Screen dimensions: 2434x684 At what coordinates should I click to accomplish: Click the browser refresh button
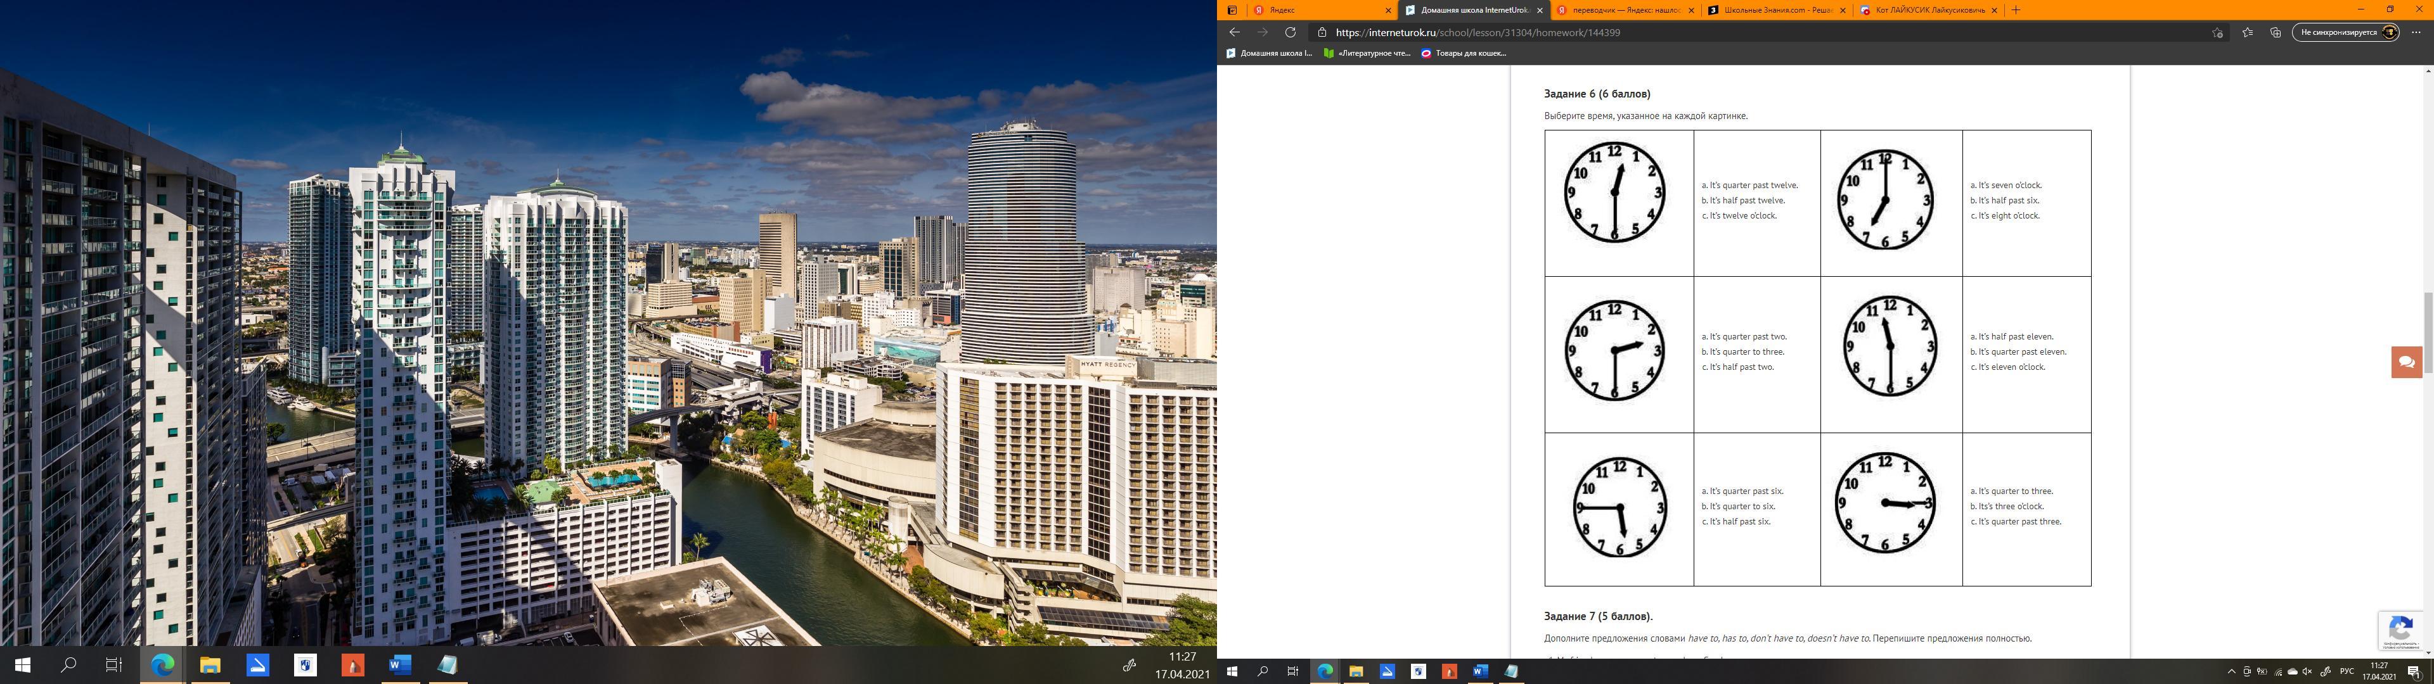tap(1290, 32)
